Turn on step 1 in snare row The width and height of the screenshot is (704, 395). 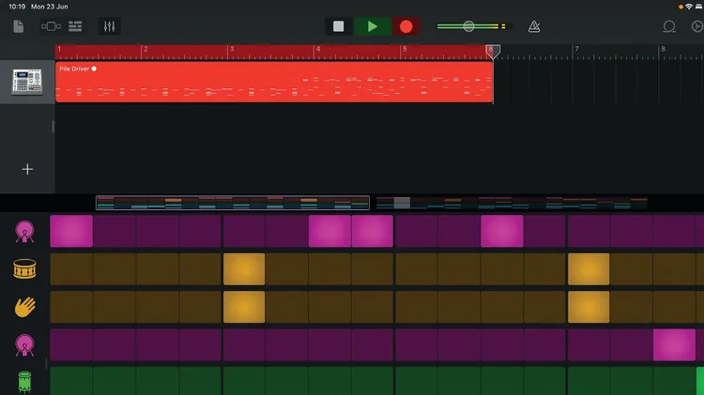click(71, 269)
